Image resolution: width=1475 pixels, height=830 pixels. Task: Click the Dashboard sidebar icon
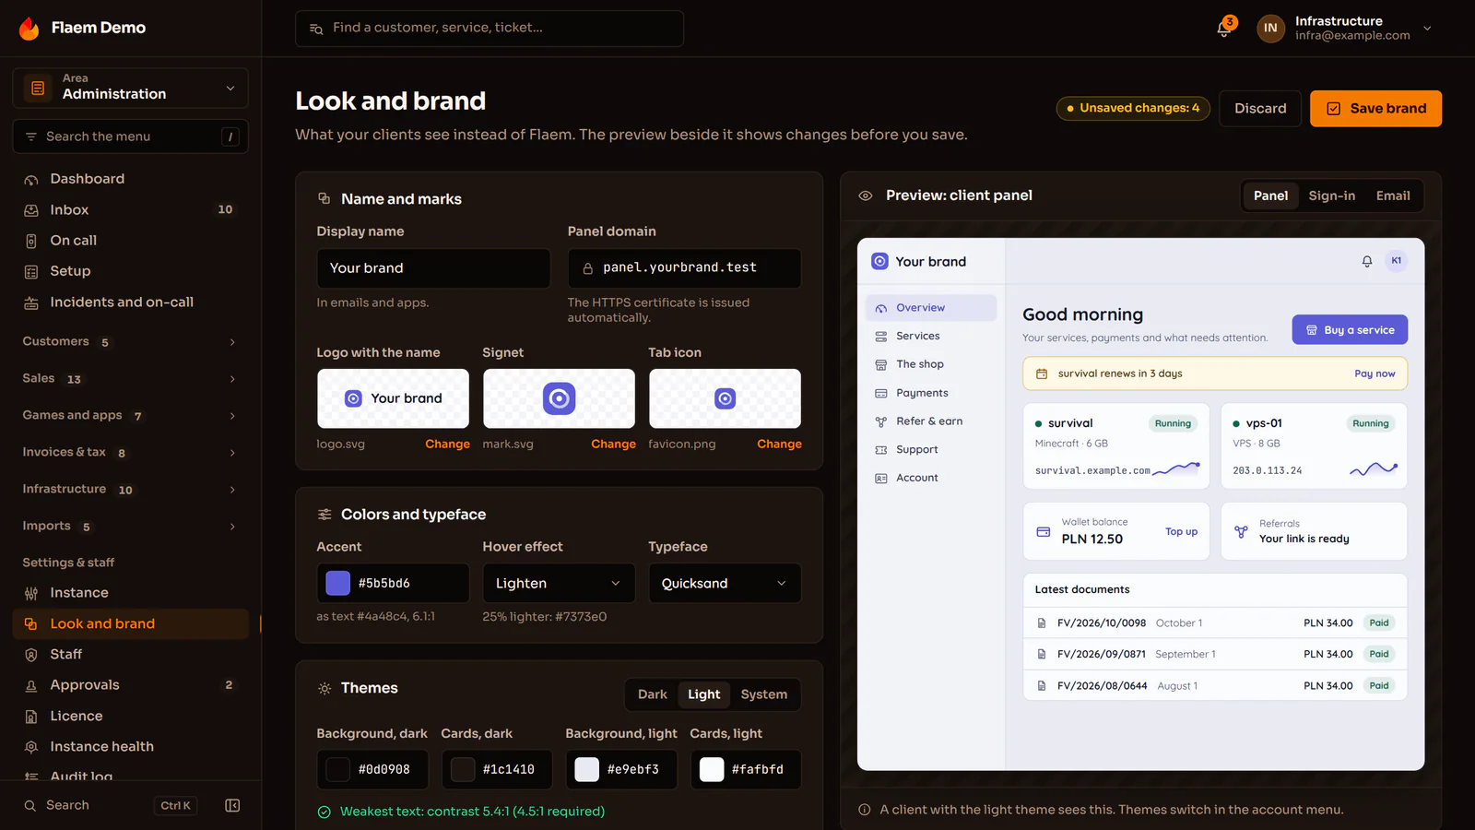[x=31, y=179]
